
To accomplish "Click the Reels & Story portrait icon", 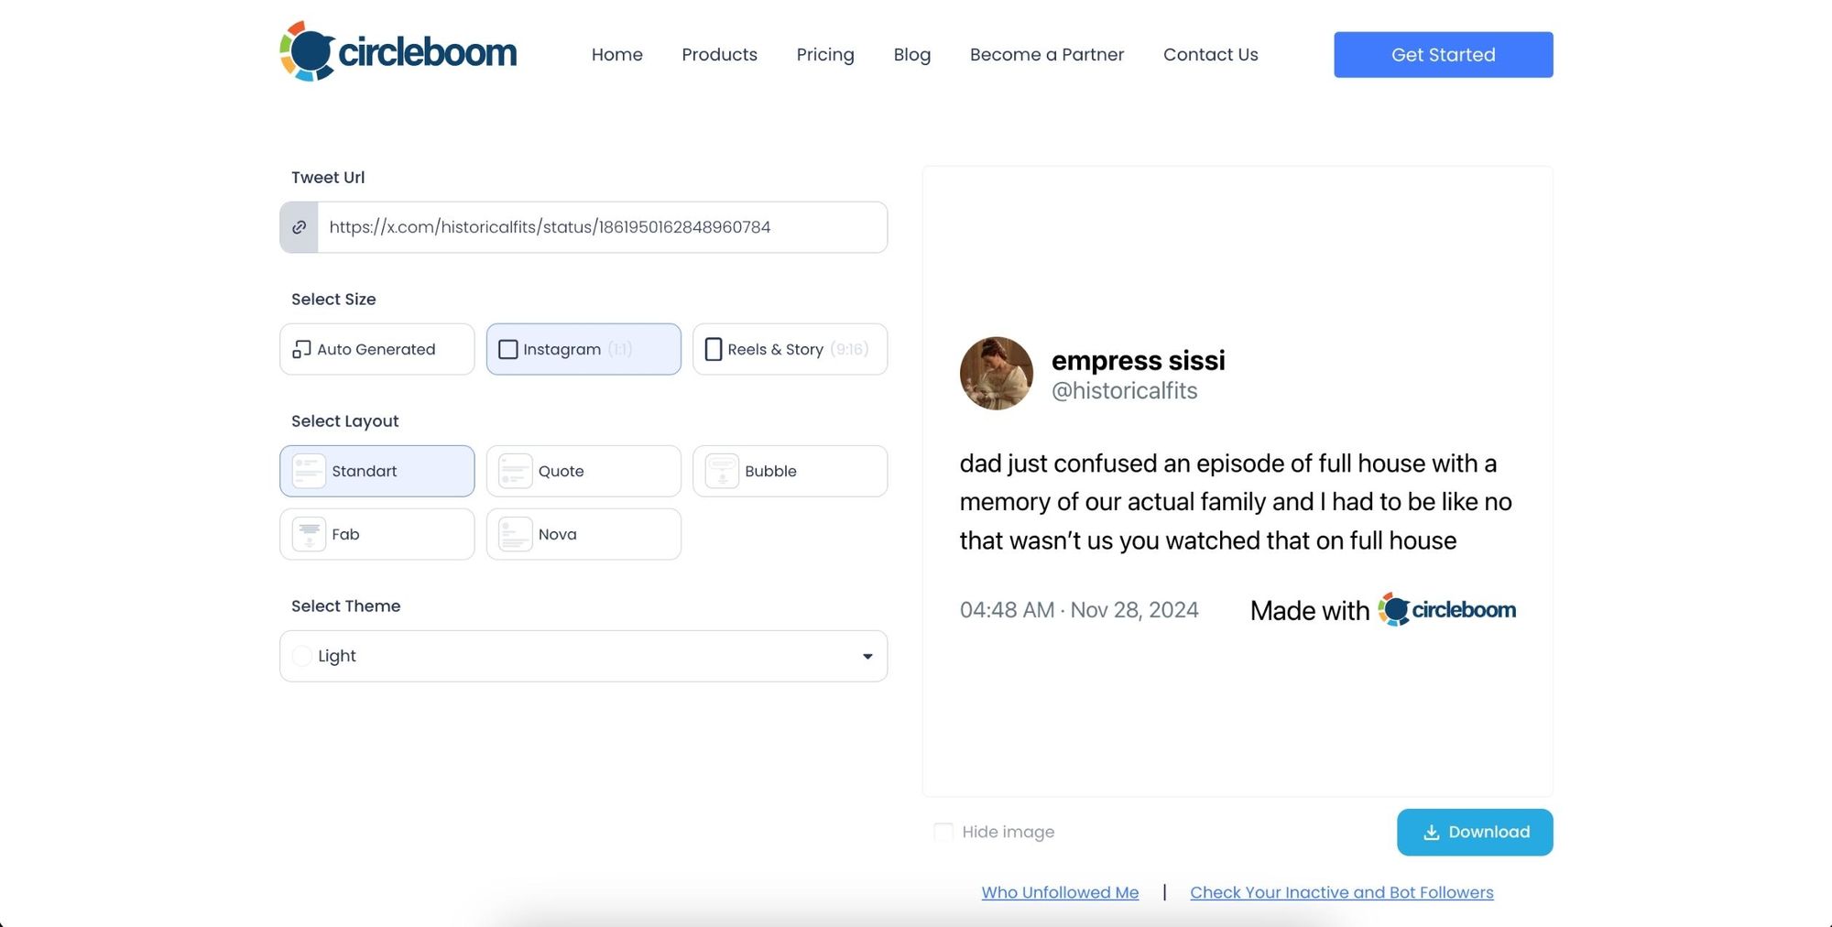I will (714, 349).
